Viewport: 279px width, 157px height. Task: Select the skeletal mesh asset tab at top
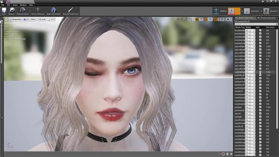pyautogui.click(x=20, y=2)
